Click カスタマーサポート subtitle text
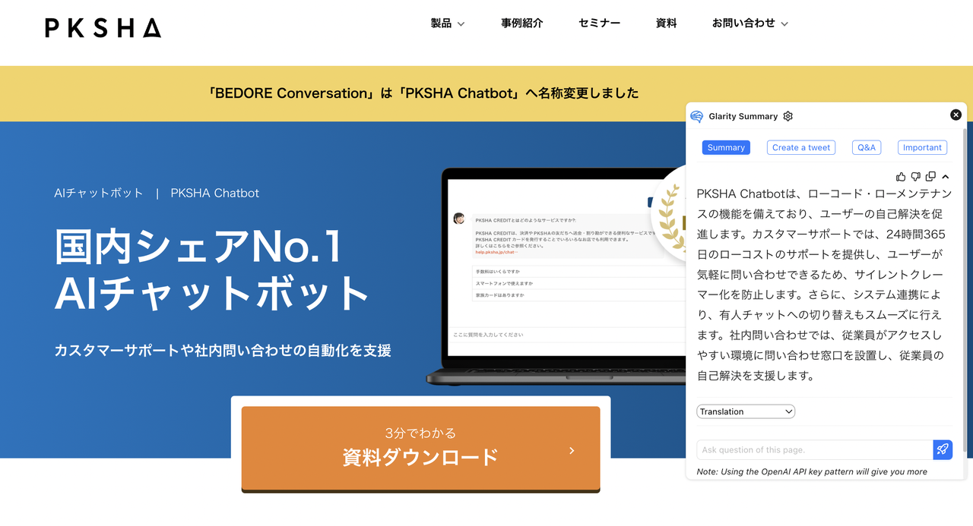973x526 pixels. pos(223,351)
